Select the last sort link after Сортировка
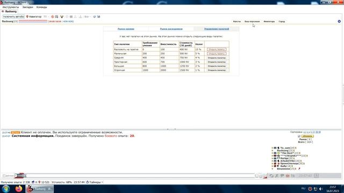 (319, 132)
